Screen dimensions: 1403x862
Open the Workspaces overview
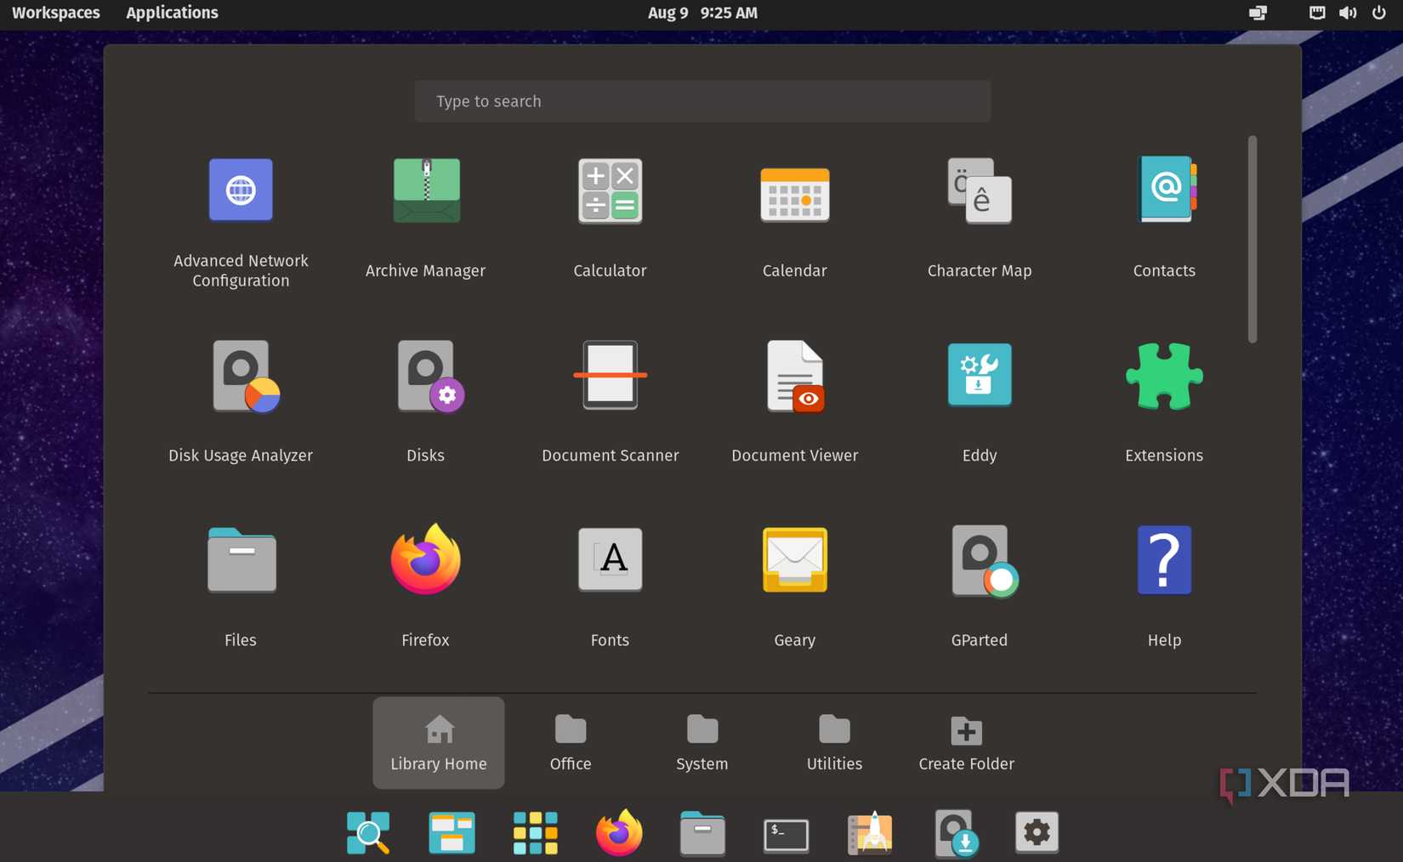click(x=56, y=13)
